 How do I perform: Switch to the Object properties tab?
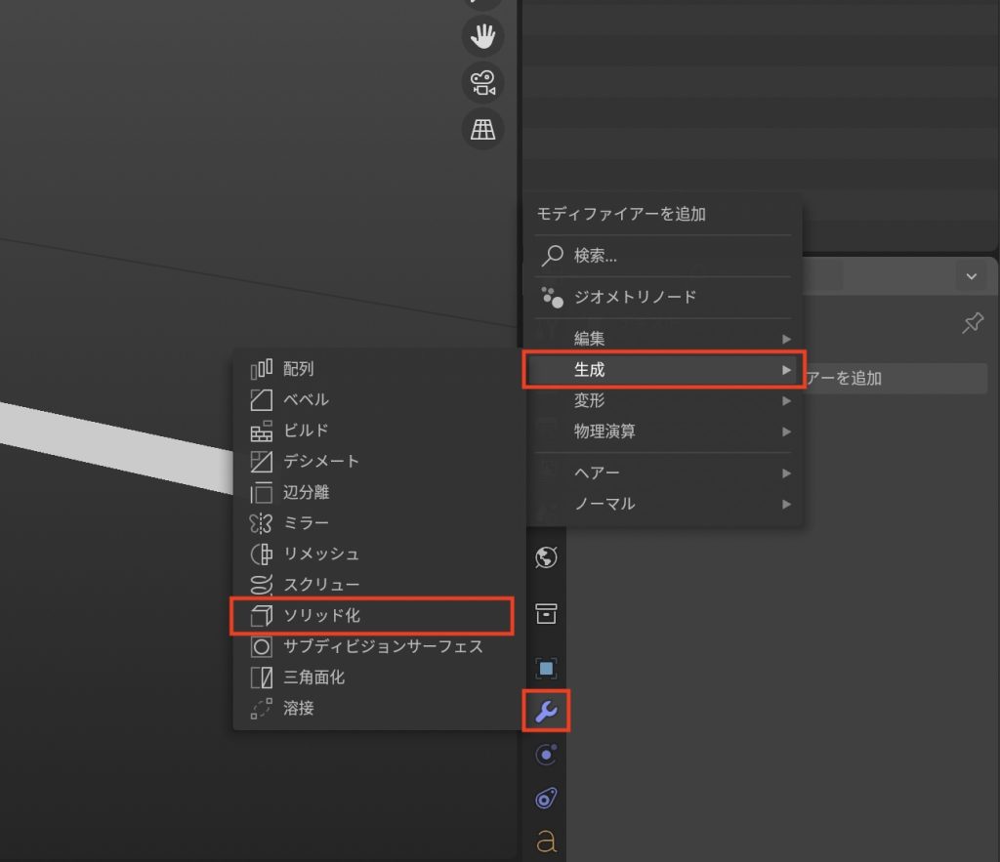[x=546, y=668]
